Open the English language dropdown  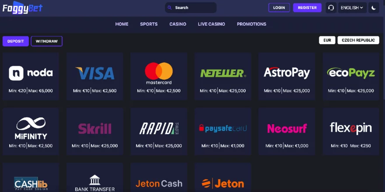[352, 8]
